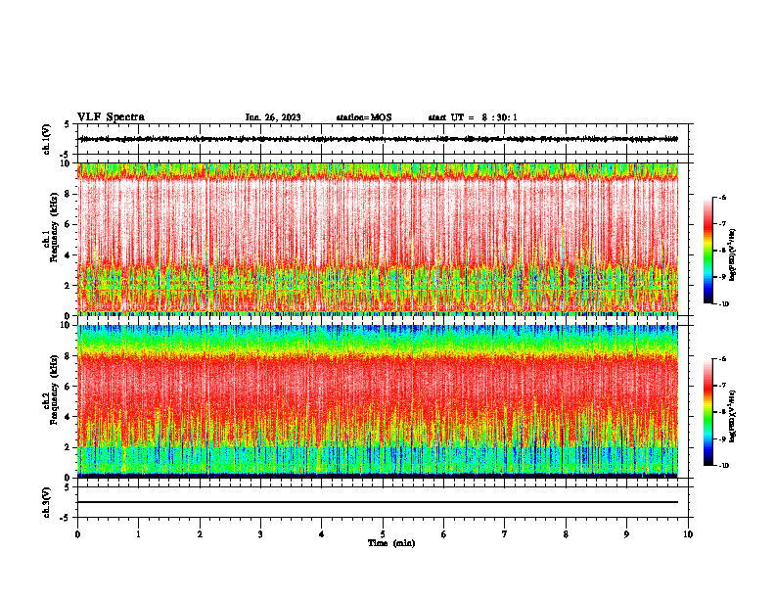Click the "2" tick on ch.1 frequency axis
This screenshot has height=599, width=775.
[68, 285]
